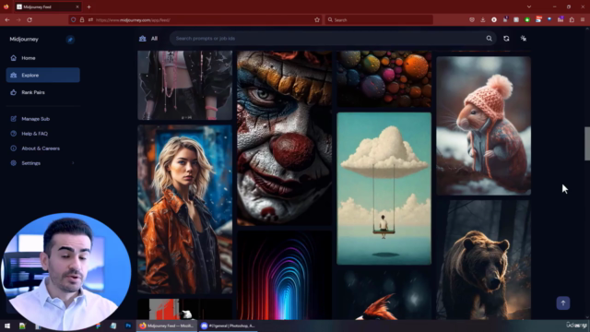The width and height of the screenshot is (590, 332).
Task: Open Manage Sub page
Action: pos(35,119)
